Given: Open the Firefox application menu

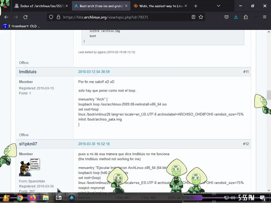Looking at the screenshot, I should pos(265,17).
